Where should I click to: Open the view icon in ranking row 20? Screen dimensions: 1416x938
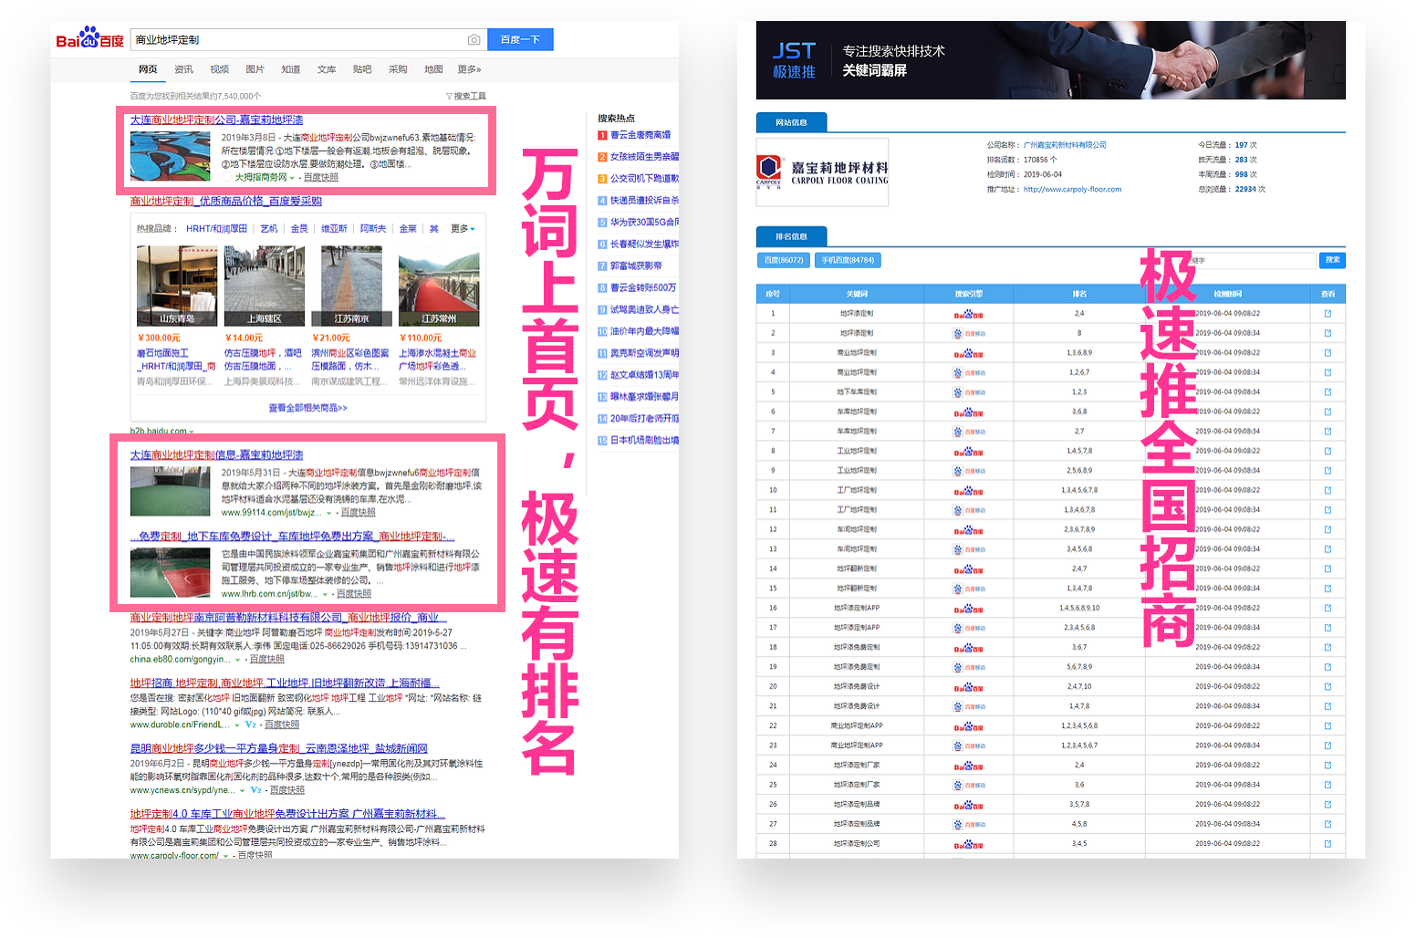coord(1327,686)
